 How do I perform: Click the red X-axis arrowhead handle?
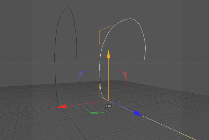62,107
